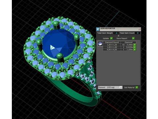Click the quantity cell '2'
Screen dimensions: 158x119
tap(123, 47)
